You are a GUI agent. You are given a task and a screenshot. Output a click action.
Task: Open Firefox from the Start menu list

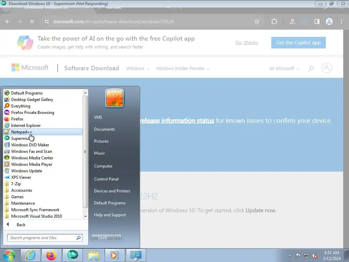[43, 119]
